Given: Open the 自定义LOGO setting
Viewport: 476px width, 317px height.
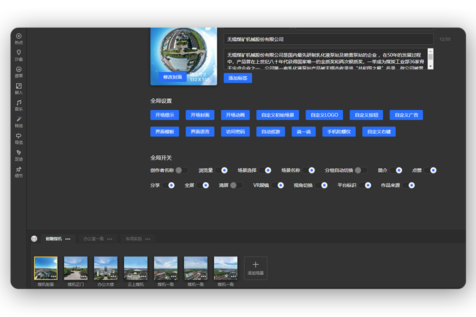Looking at the screenshot, I should coord(324,115).
